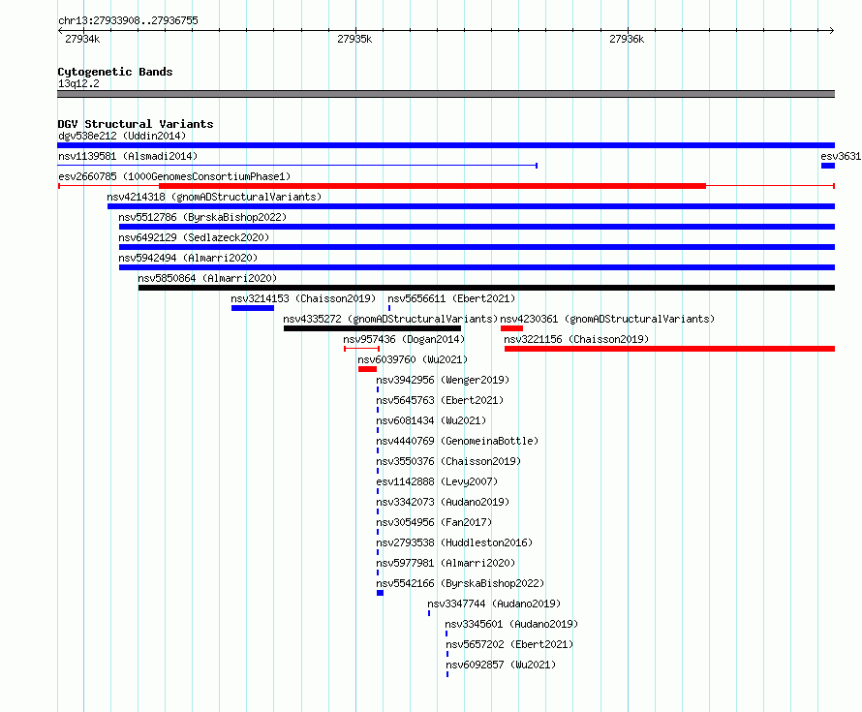Click the blue esv3631 bar at right edge

(x=828, y=166)
